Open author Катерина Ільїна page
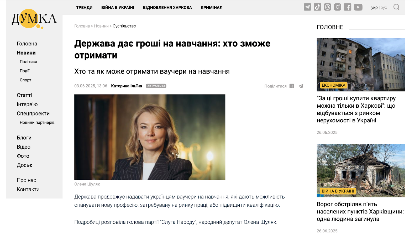The width and height of the screenshot is (420, 235). click(x=127, y=86)
